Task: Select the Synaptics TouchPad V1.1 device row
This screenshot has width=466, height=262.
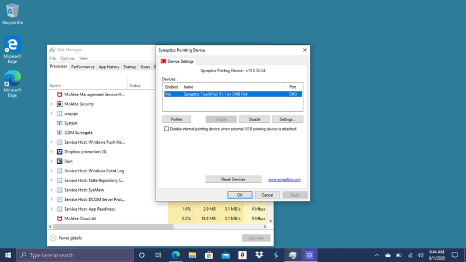Action: 233,94
